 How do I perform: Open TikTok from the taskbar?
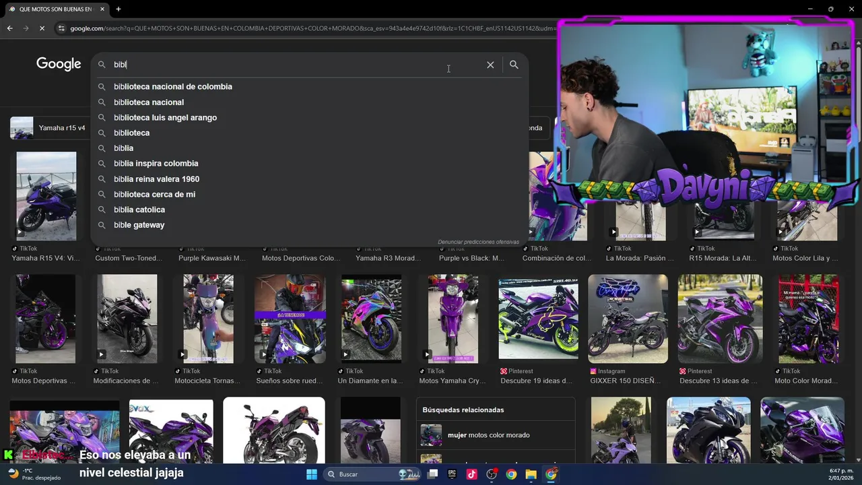pos(471,474)
